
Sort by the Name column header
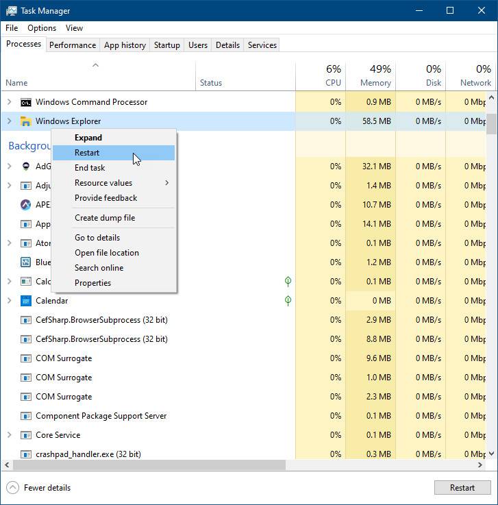click(98, 75)
